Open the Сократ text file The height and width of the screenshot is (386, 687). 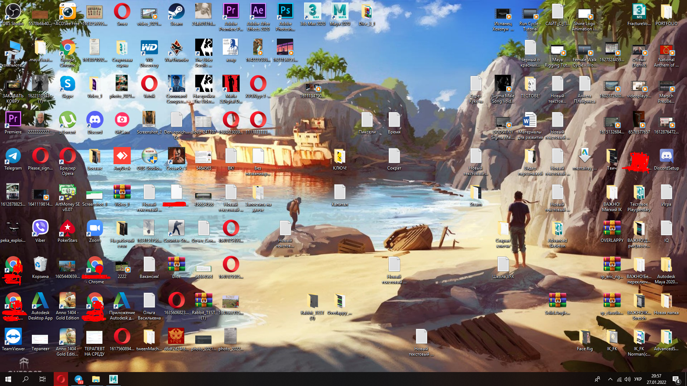coord(394,159)
